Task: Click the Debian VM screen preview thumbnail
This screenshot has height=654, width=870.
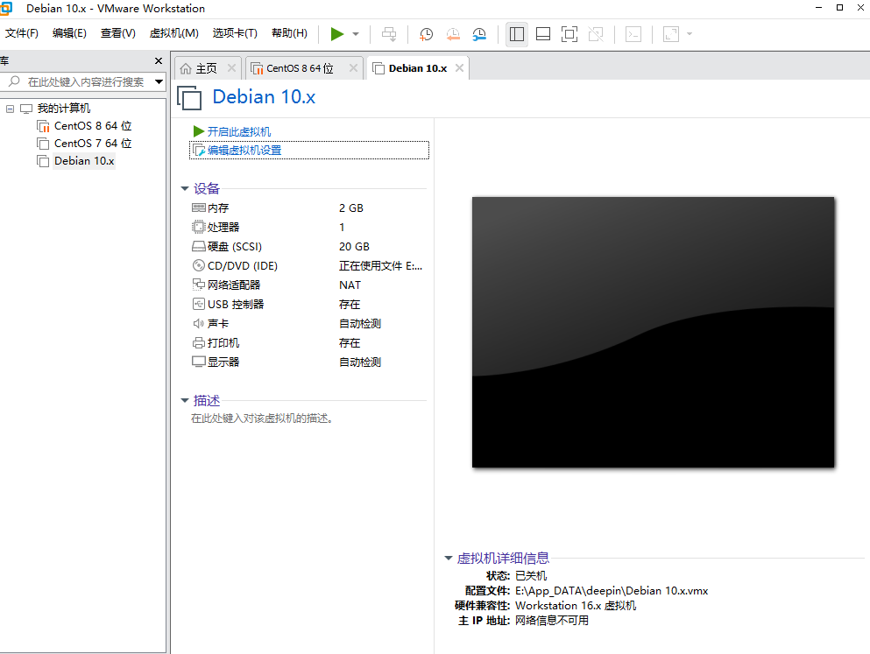Action: click(x=653, y=332)
